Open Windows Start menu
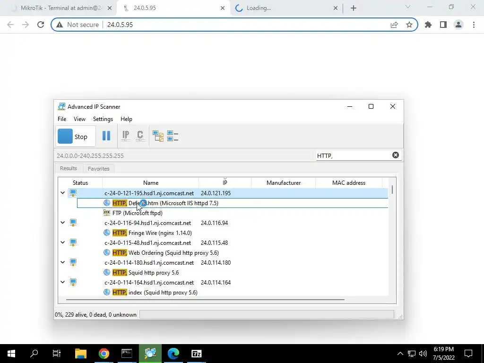Screen dimensions: 484x363 (x=11, y=354)
